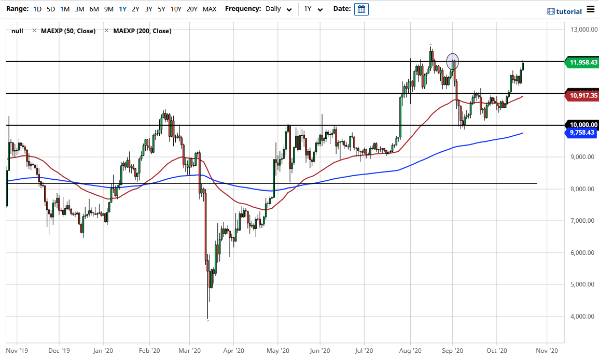Switch to the 1M range
The image size is (599, 359).
64,9
